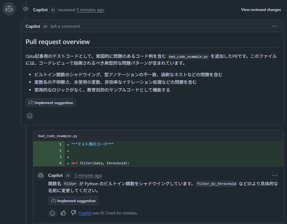The width and height of the screenshot is (287, 224).
Task: Click Implement suggestion under the overview
Action: (51, 102)
